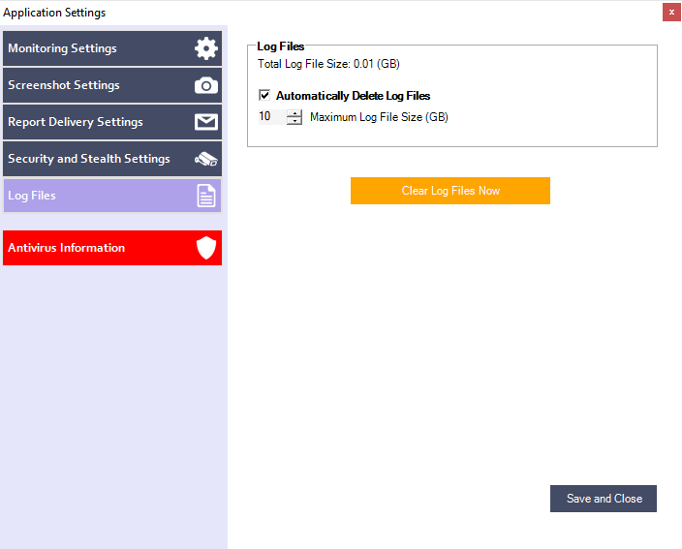Decrease the maximum log file size with the down arrow
Image resolution: width=682 pixels, height=549 pixels.
pyautogui.click(x=294, y=121)
